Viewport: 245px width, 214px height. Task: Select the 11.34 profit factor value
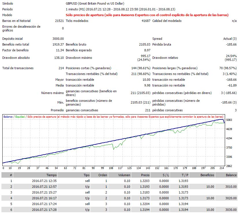(x=60, y=50)
